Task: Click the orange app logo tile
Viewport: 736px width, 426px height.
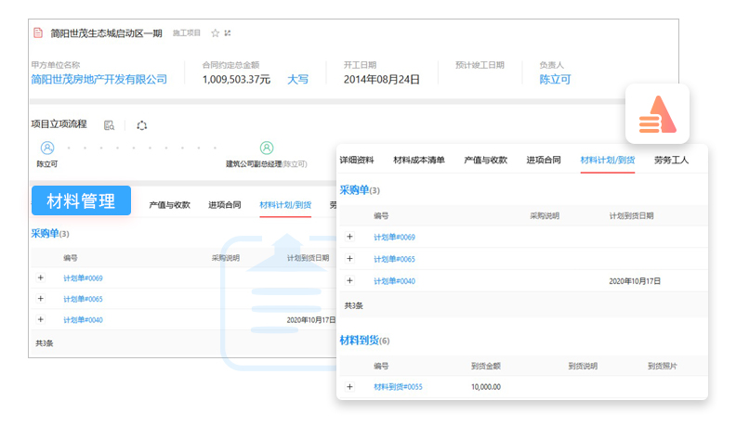Action: pos(657,114)
